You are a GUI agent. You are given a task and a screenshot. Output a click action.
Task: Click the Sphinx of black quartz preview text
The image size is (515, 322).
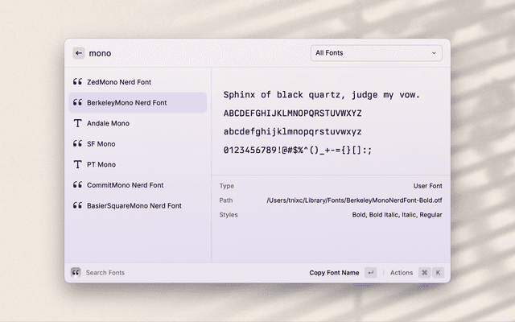pyautogui.click(x=321, y=95)
